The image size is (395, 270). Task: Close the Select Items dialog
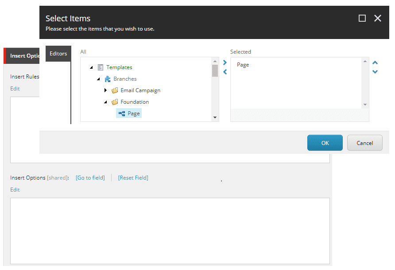pos(378,18)
